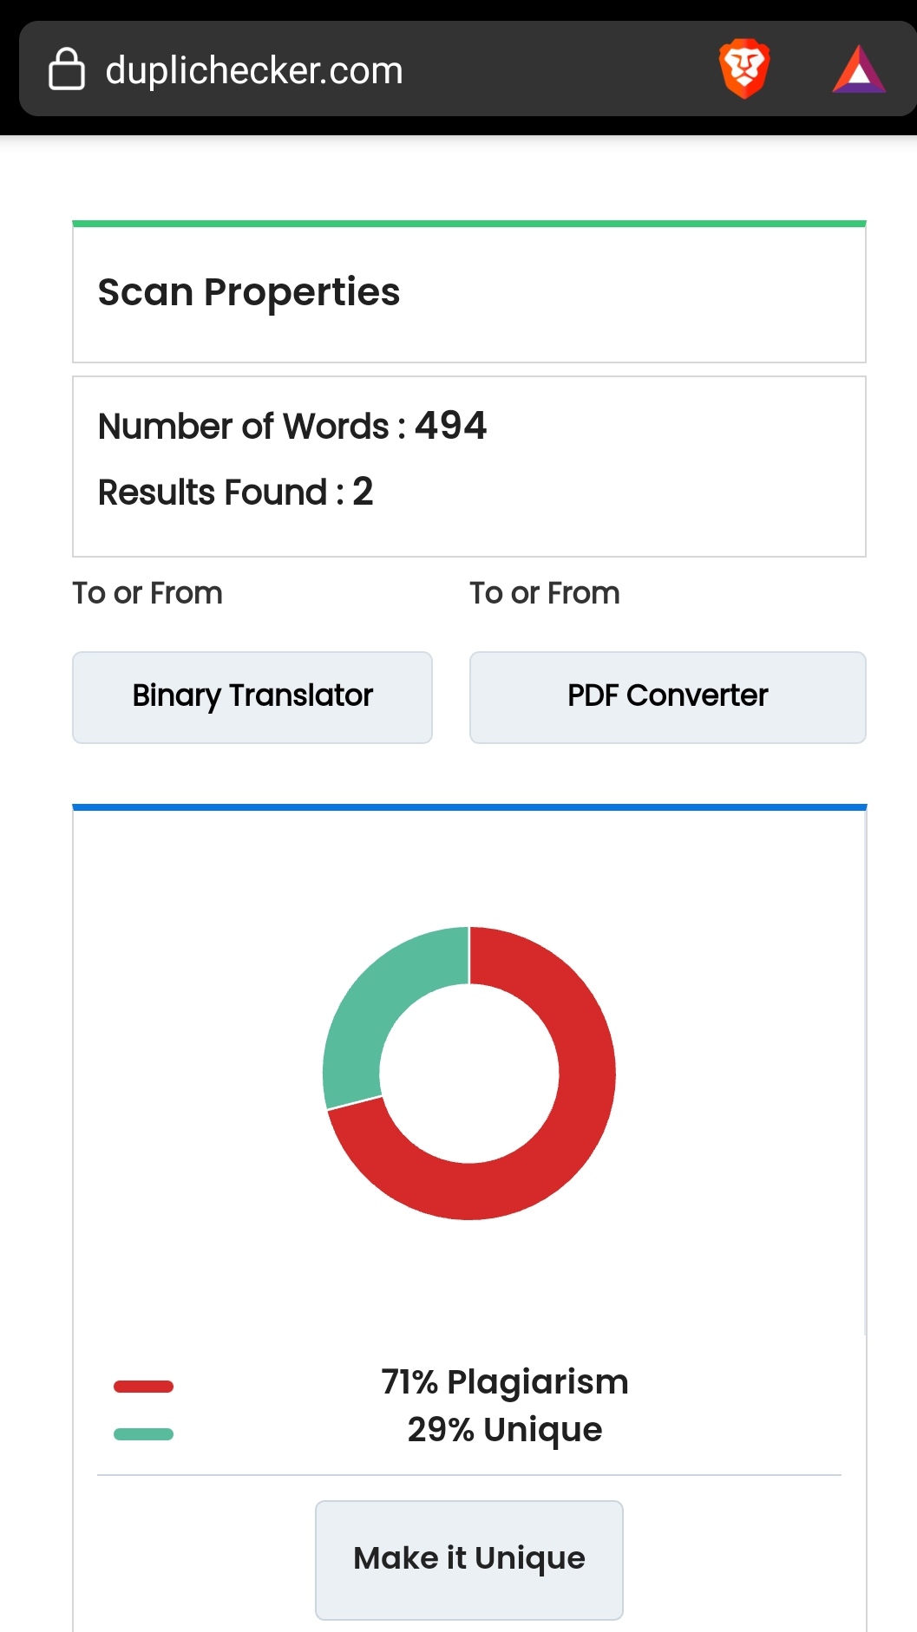This screenshot has height=1632, width=917.
Task: Click the red plagiarism legend swatch
Action: pyautogui.click(x=143, y=1387)
